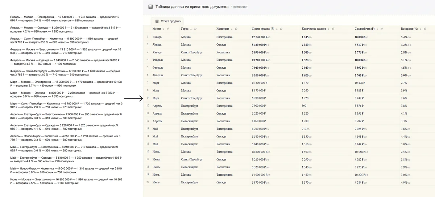
Task: Sort the table by Категория column arrow
Action: tap(232, 29)
